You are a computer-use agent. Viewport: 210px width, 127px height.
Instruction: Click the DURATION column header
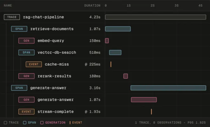tap(92, 6)
